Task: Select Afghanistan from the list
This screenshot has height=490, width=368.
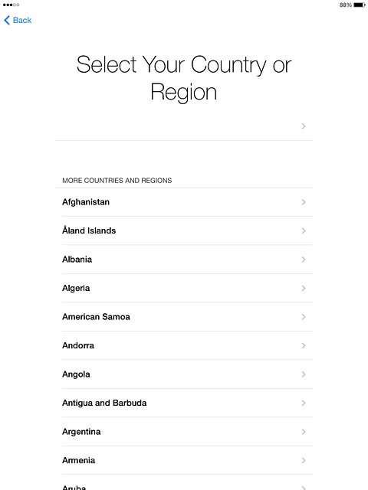Action: click(184, 202)
